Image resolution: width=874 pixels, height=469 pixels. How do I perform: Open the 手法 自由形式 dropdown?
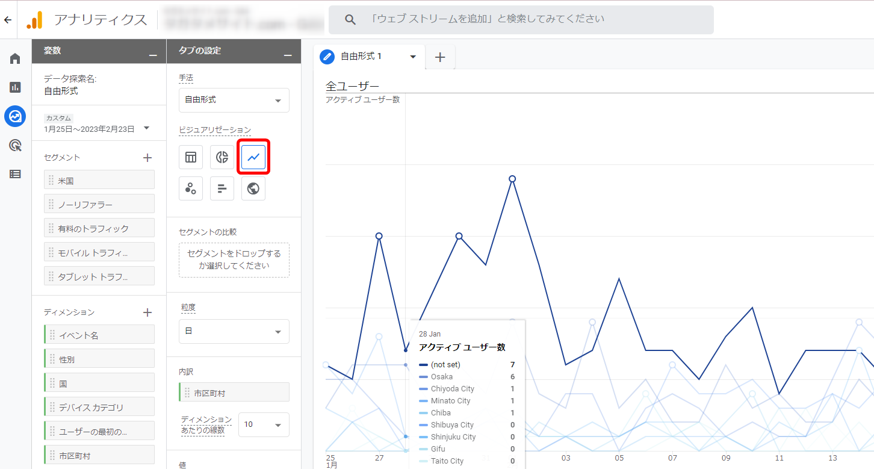coord(234,100)
